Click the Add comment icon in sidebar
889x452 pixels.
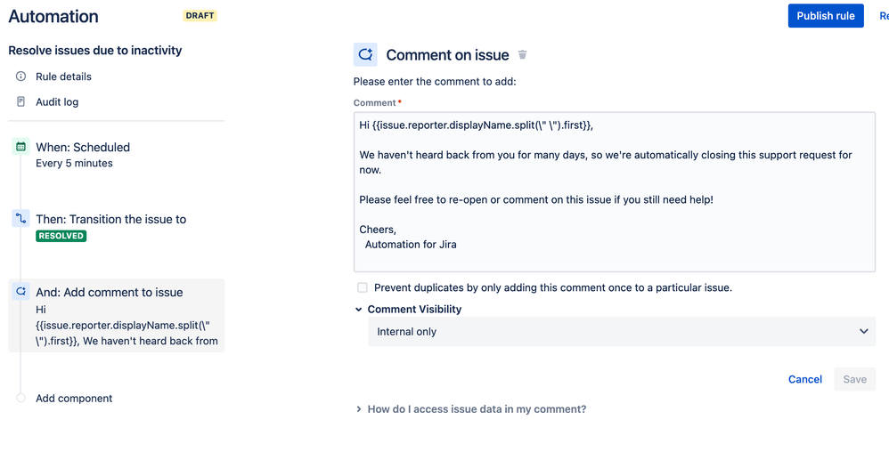(21, 292)
